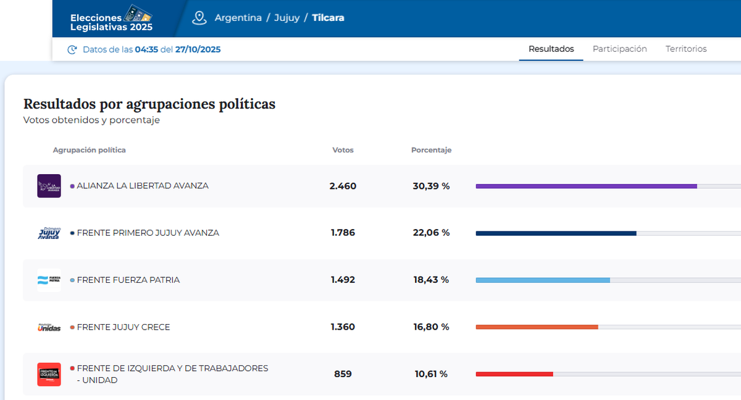Click the La Libertad Avanza party logo
Image resolution: width=741 pixels, height=400 pixels.
pos(49,186)
